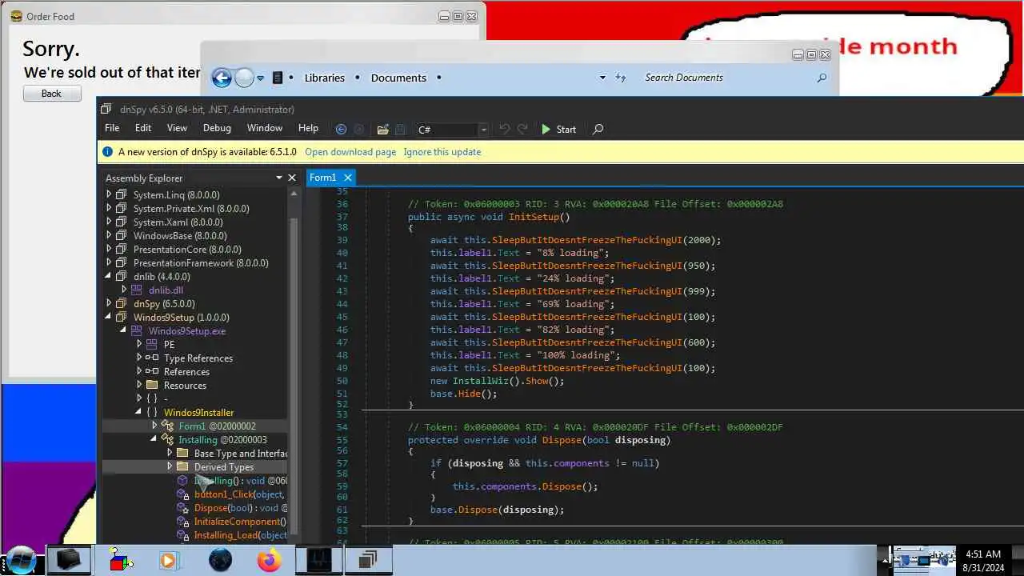Open Firefox from the taskbar
The image size is (1024, 576).
270,560
